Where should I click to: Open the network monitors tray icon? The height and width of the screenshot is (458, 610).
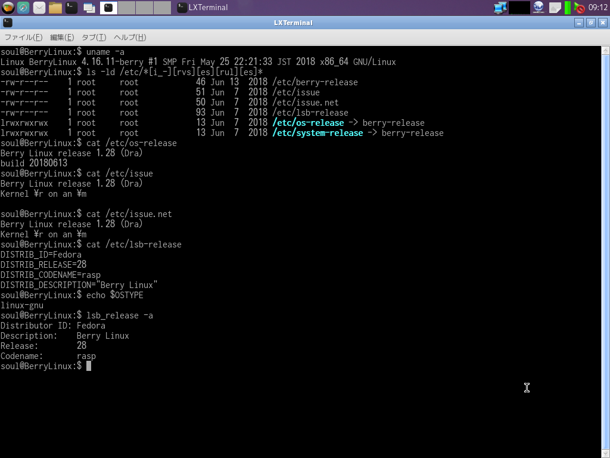tap(500, 7)
